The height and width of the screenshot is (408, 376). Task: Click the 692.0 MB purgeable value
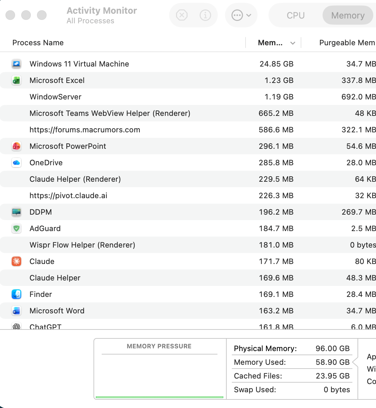359,97
